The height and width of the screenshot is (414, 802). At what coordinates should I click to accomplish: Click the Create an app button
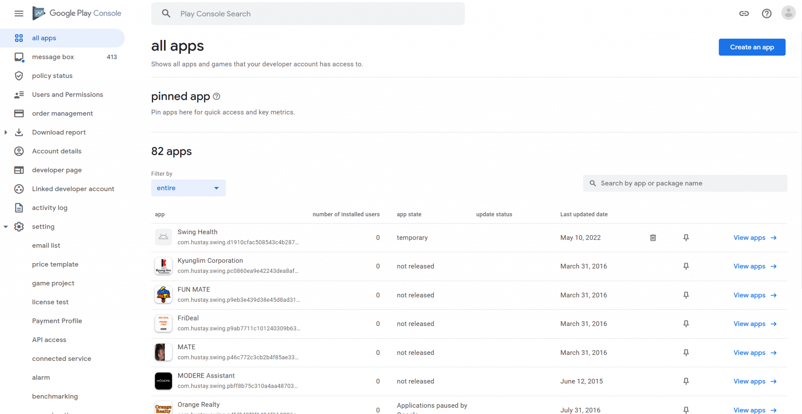(751, 47)
